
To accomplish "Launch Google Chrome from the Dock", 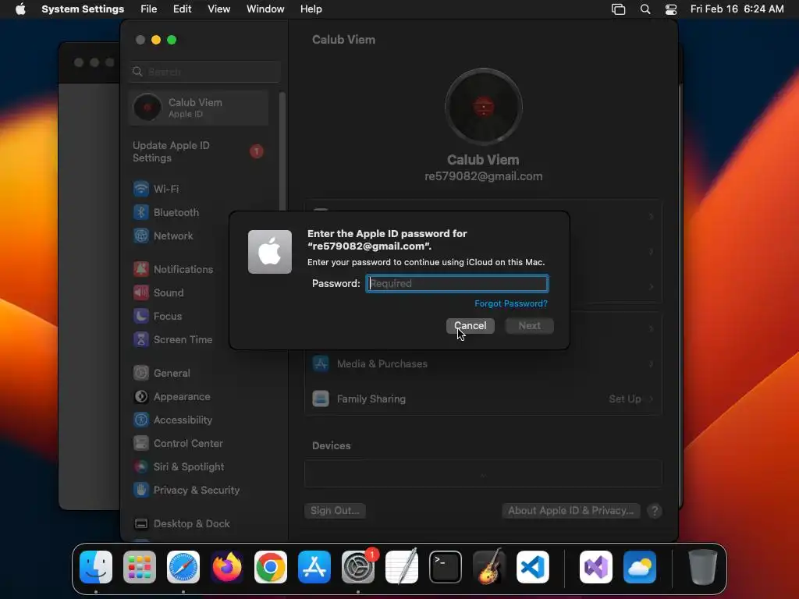I will [271, 567].
